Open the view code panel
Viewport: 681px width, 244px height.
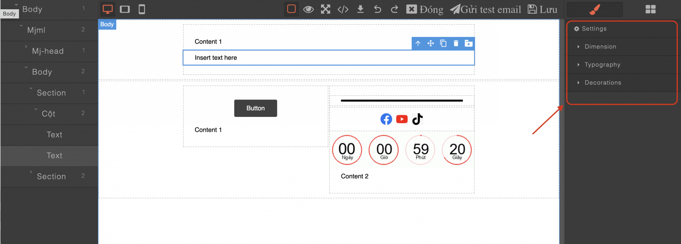[x=343, y=9]
